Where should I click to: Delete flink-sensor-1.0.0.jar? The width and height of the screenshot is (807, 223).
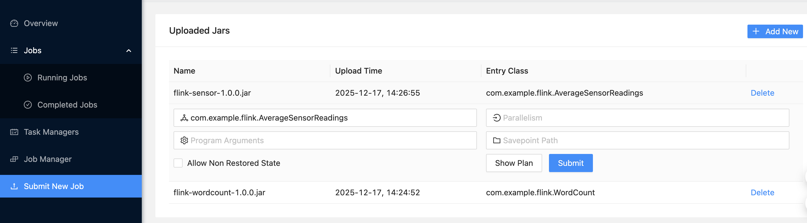(x=762, y=93)
